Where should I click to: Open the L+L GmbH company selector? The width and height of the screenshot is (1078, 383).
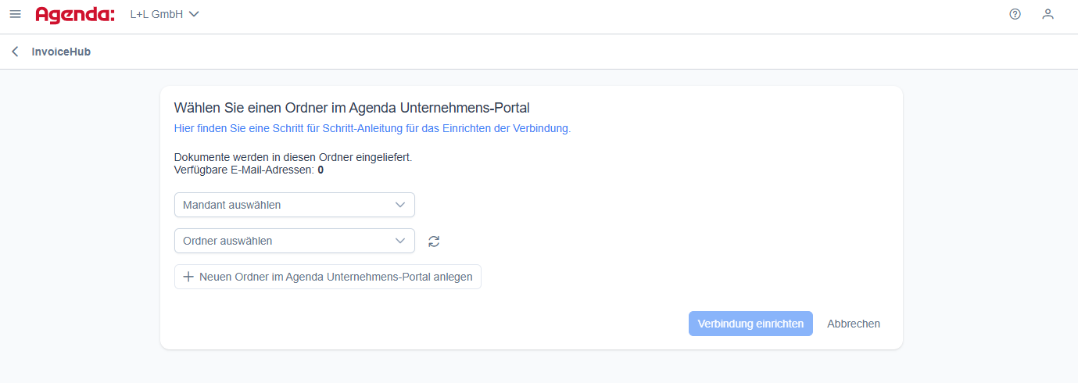click(x=156, y=14)
